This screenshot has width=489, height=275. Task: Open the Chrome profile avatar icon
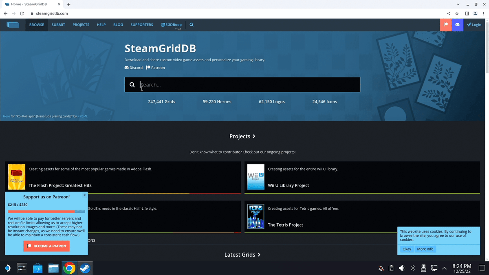tap(475, 13)
